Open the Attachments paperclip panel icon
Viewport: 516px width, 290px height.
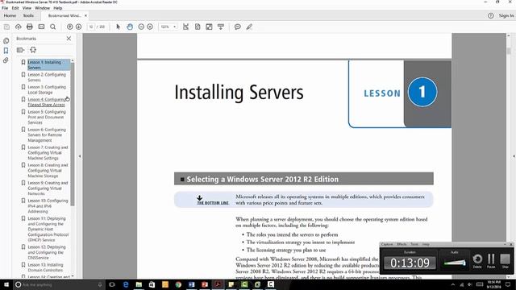[x=6, y=60]
